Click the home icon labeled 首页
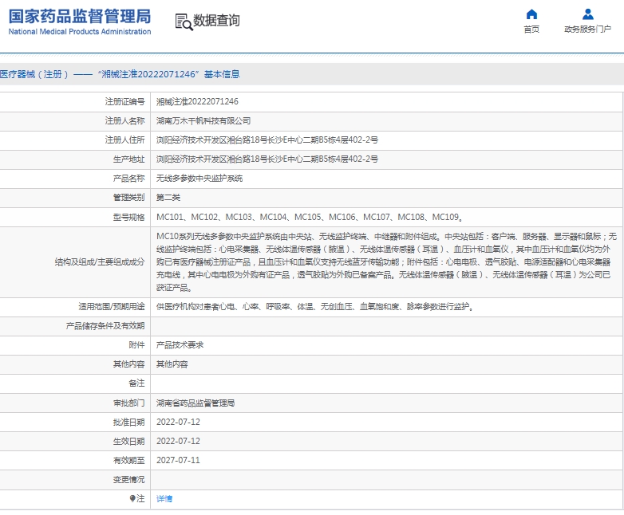 (x=531, y=14)
